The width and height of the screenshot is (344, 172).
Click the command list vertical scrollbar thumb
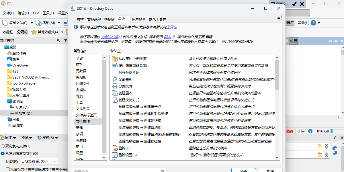pyautogui.click(x=277, y=75)
